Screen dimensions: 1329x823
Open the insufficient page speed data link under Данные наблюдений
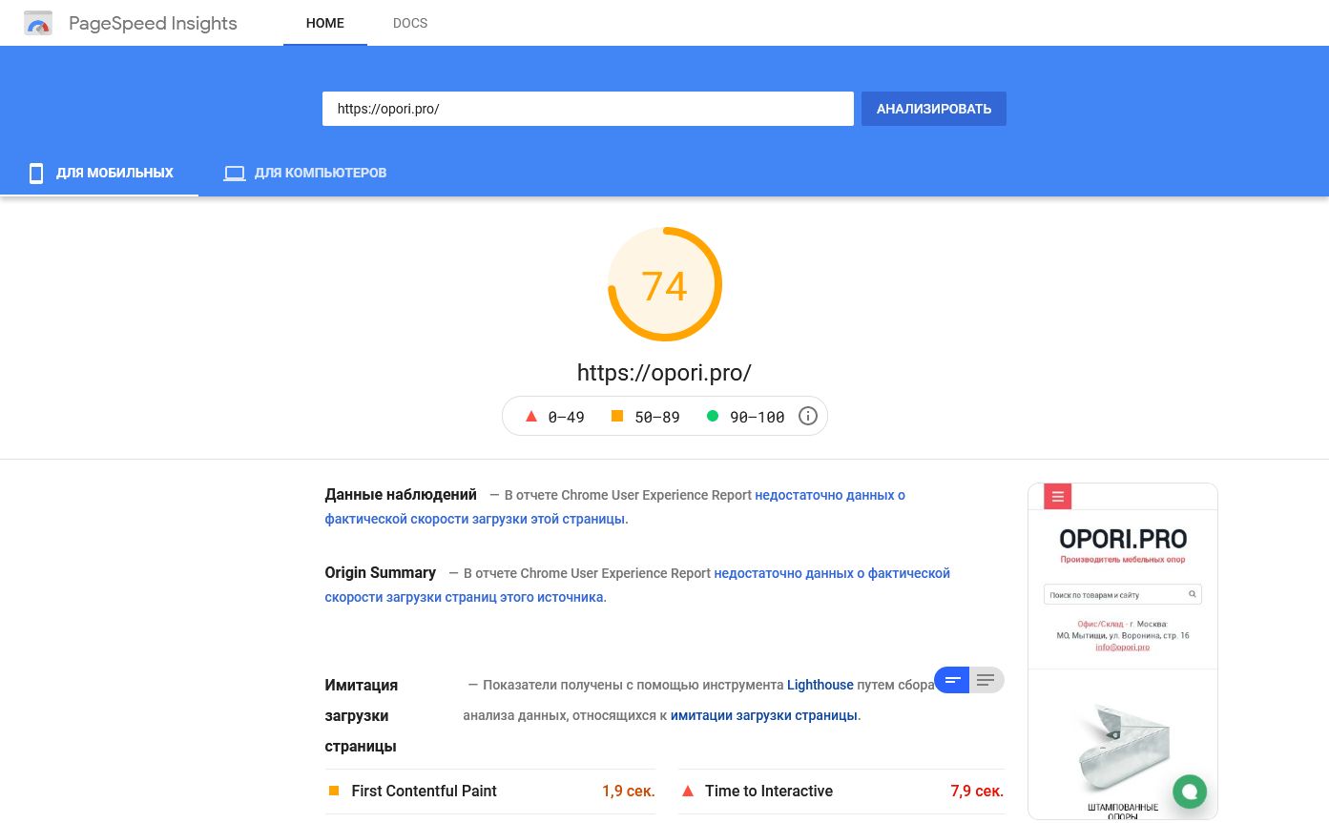point(615,507)
